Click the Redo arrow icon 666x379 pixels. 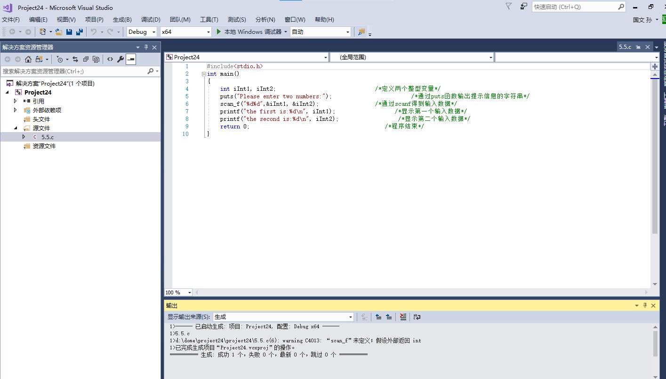point(110,32)
